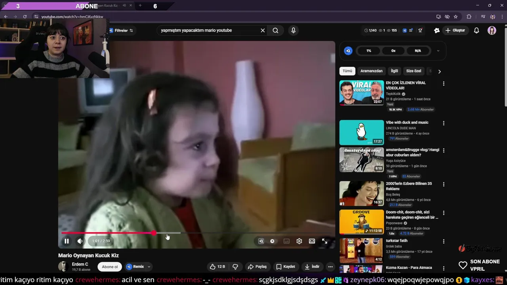Select the Size özel filter chip
507x285 pixels.
click(414, 71)
